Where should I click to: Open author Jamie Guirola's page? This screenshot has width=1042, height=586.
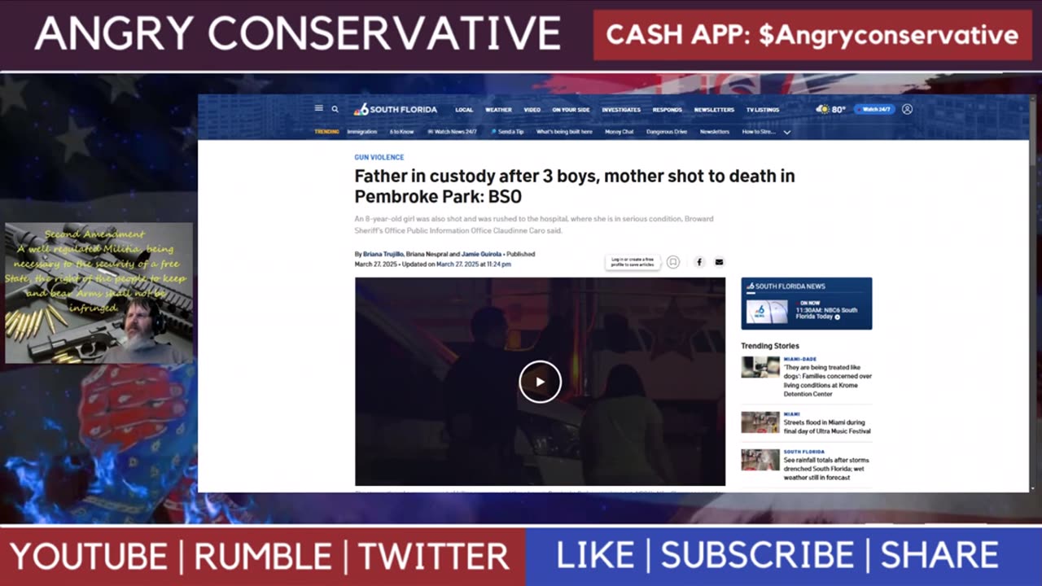(x=481, y=255)
